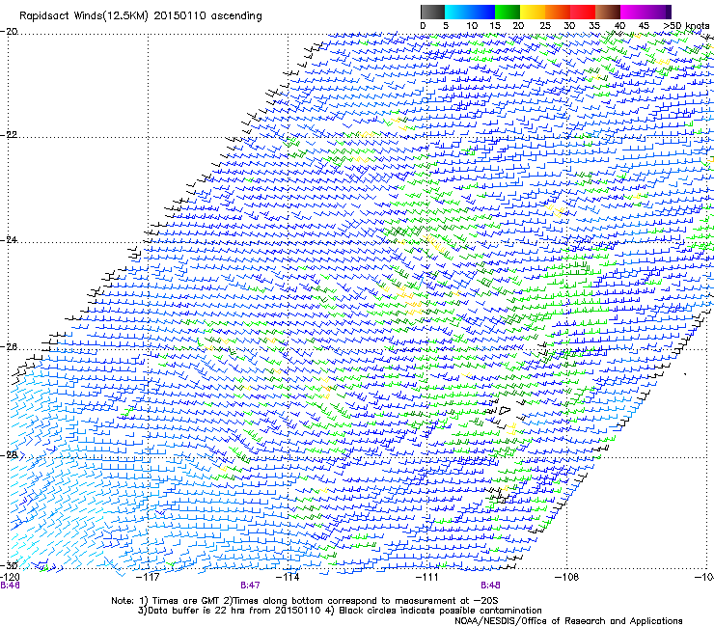Image resolution: width=714 pixels, height=627 pixels.
Task: Click the green 15-20 knots color swatch
Action: click(x=507, y=12)
